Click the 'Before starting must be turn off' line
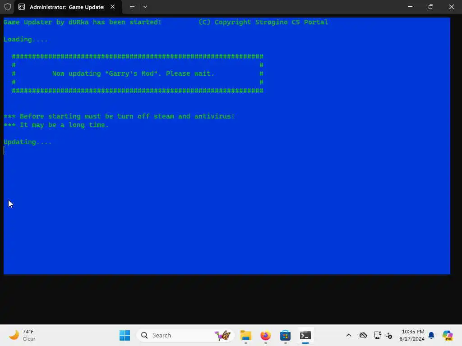 pyautogui.click(x=119, y=116)
